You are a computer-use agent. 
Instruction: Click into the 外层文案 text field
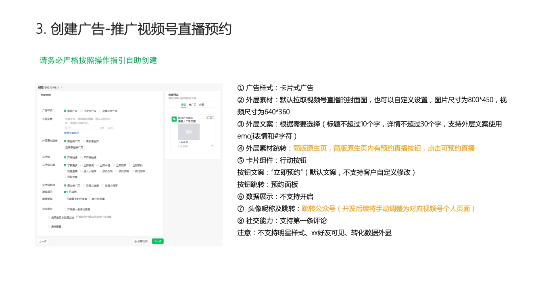click(89, 121)
